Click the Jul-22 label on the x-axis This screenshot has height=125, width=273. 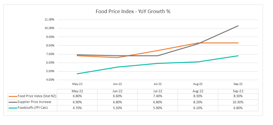click(x=158, y=84)
